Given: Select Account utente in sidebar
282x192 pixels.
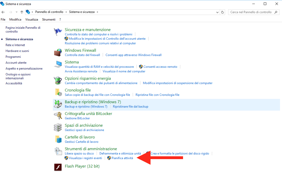Looking at the screenshot, I should point(16,63).
